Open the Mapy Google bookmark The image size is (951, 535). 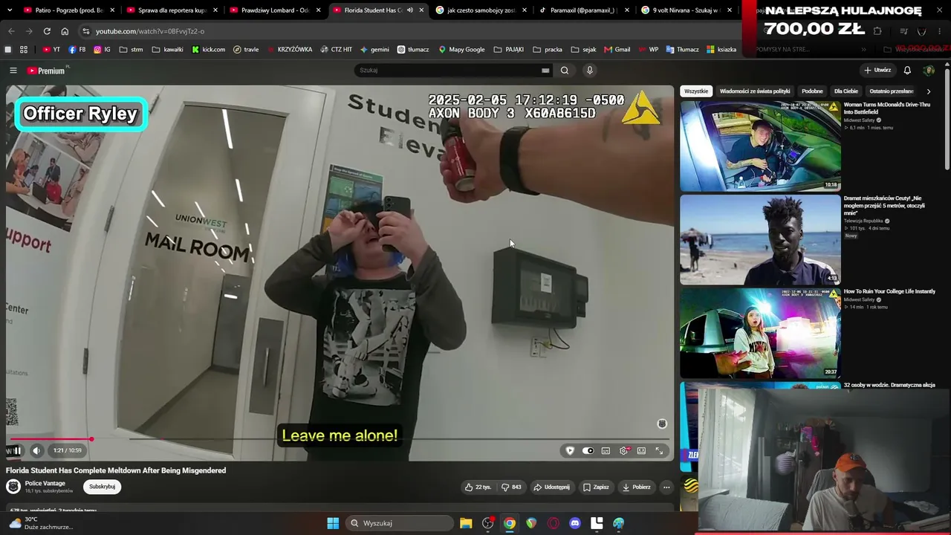(x=461, y=50)
